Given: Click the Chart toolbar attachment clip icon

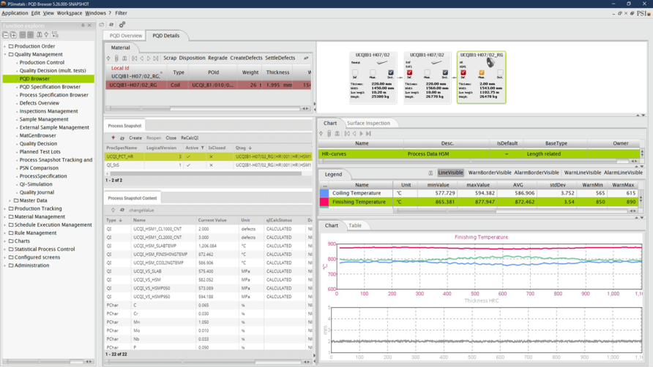Looking at the screenshot, I should point(329,134).
